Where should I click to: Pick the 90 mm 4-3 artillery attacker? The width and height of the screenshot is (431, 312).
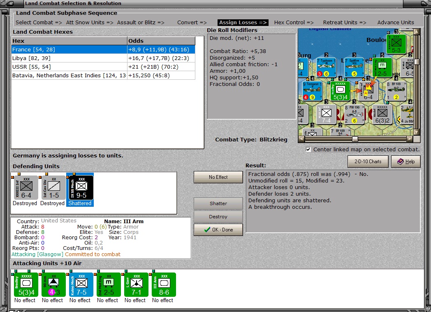click(x=53, y=284)
